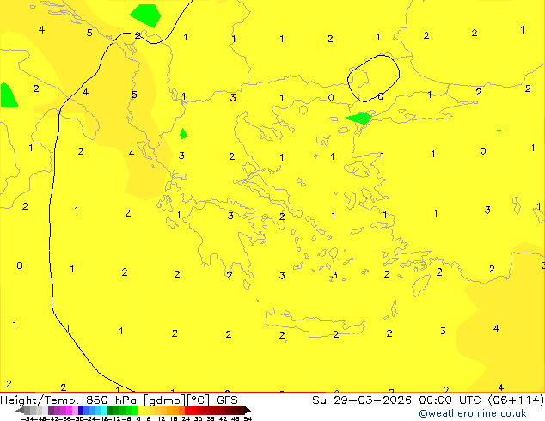This screenshot has height=421, width=545.
Task: Pick the bright magenta legend swatch
Action: (x=69, y=410)
